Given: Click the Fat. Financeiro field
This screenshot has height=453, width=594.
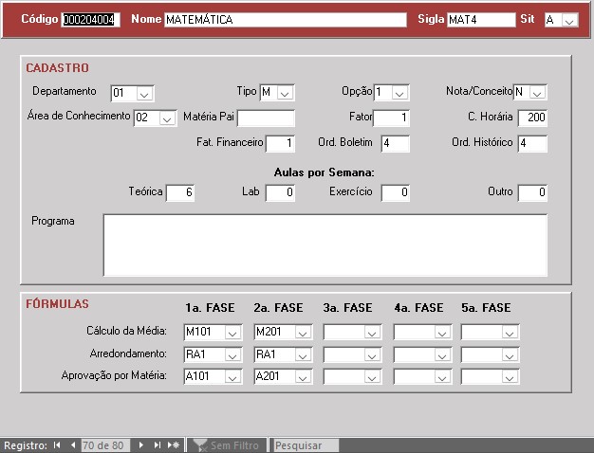Looking at the screenshot, I should (x=280, y=143).
